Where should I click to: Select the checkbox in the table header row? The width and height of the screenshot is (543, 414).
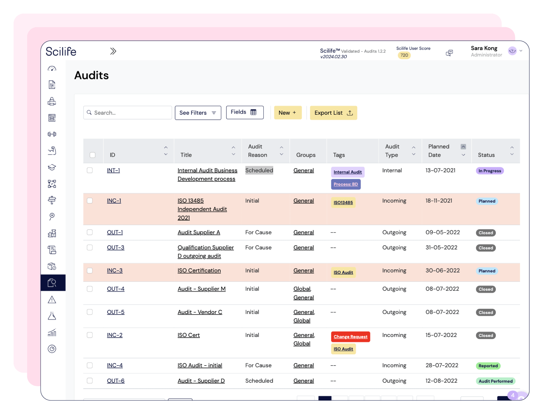pos(93,155)
